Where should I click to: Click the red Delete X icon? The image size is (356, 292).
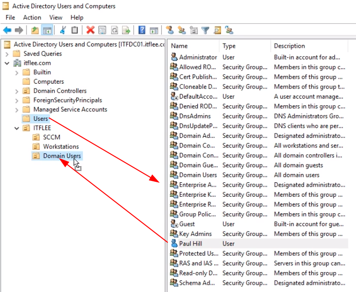click(x=90, y=30)
